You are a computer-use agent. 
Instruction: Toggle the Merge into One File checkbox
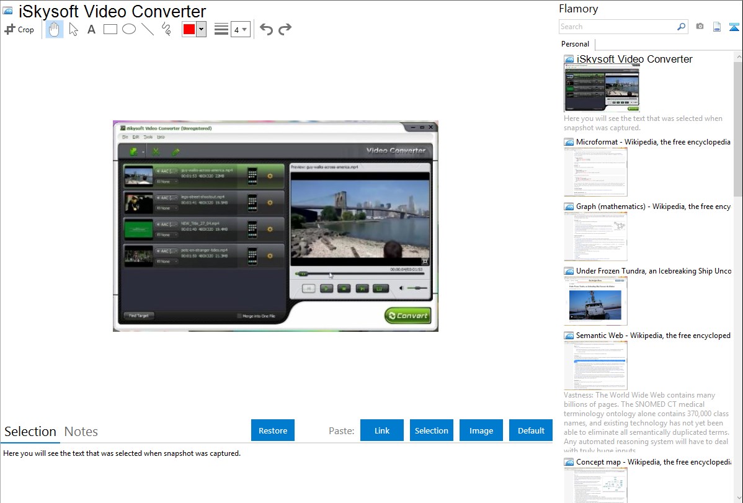(x=239, y=316)
